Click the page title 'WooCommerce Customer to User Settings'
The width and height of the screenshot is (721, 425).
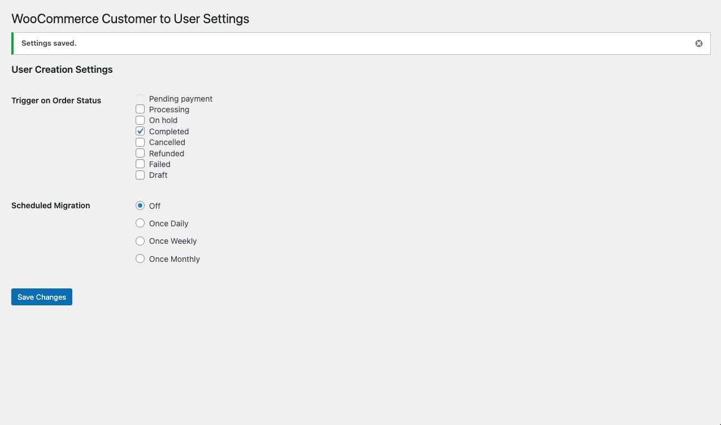coord(131,19)
